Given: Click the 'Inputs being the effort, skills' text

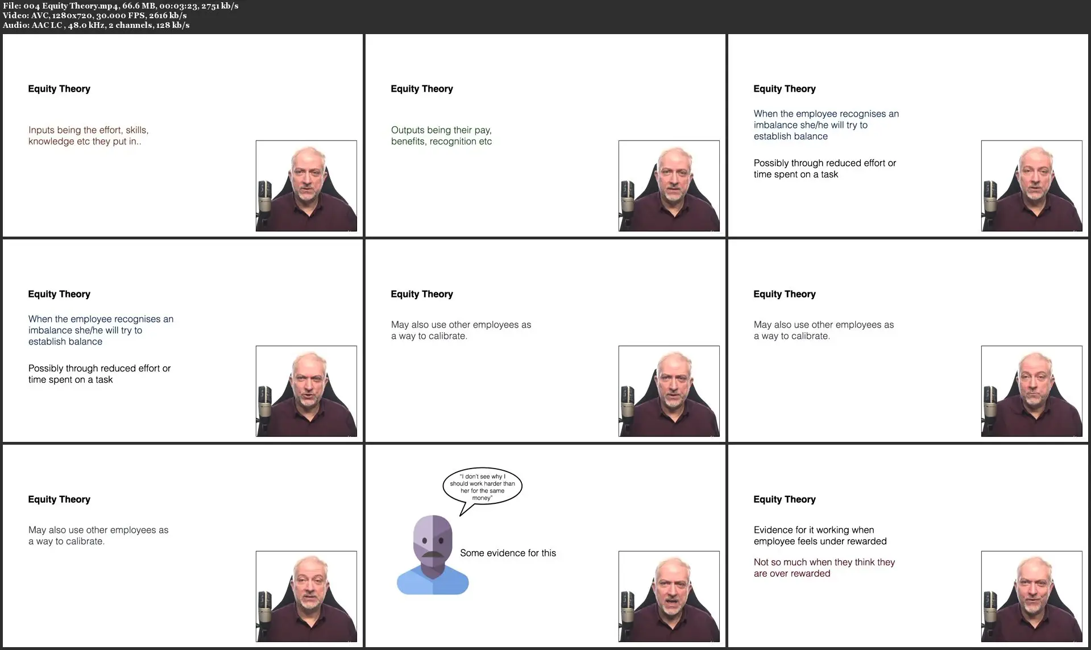Looking at the screenshot, I should [89, 135].
